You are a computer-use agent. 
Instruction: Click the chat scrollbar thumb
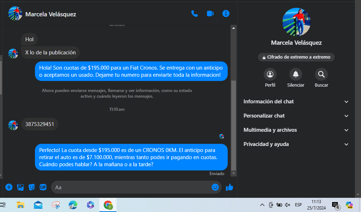pyautogui.click(x=233, y=125)
